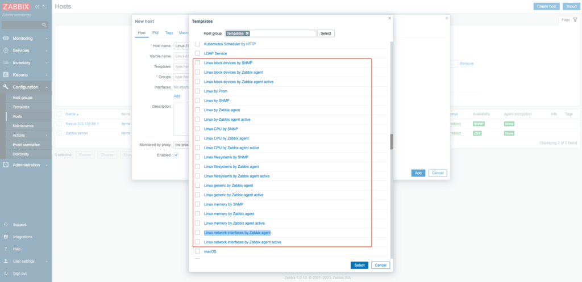The image size is (582, 282).
Task: Click the Host group input field
Action: coord(270,33)
